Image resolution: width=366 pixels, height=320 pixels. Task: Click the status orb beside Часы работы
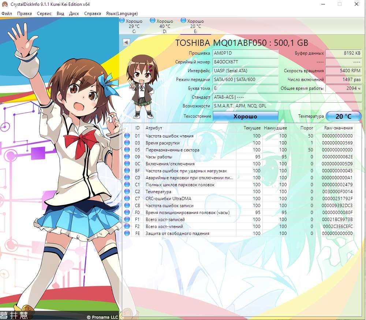click(x=127, y=157)
